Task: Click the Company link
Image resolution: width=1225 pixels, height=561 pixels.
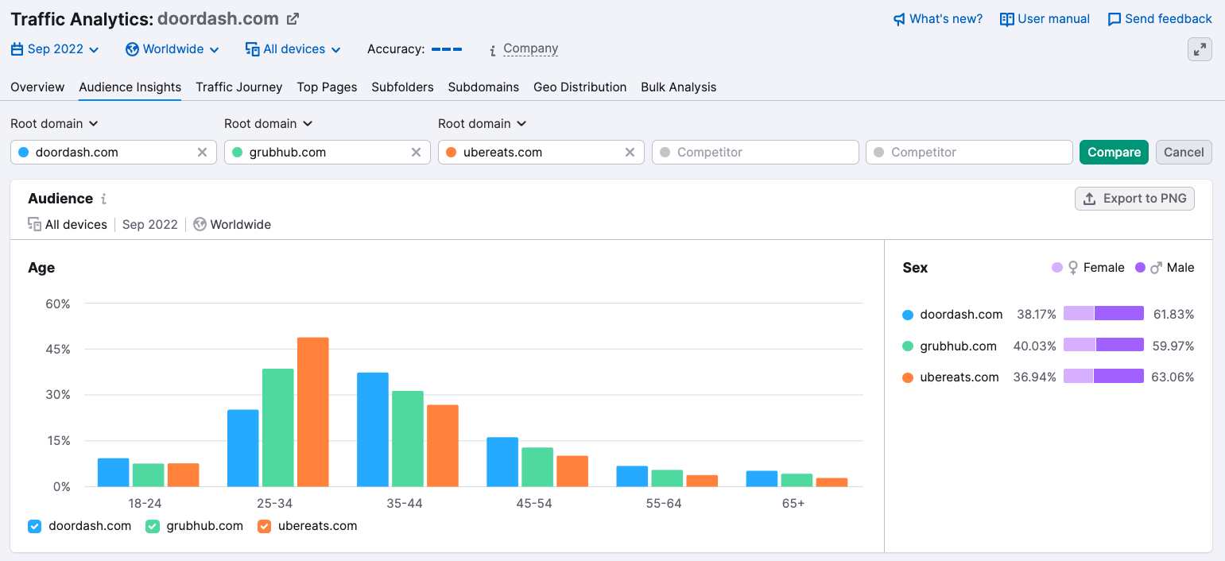Action: coord(531,48)
